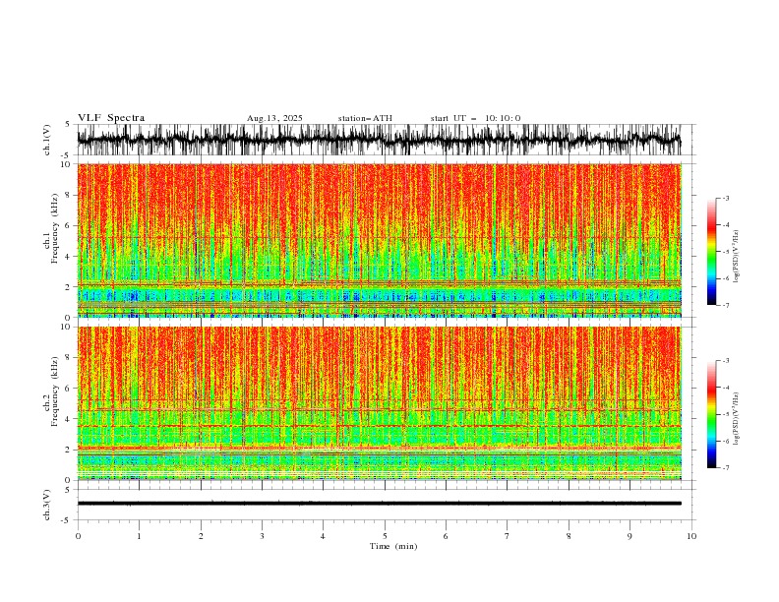779x602 pixels.
Task: Click the time axis tick label '9'
Action: pyautogui.click(x=629, y=536)
